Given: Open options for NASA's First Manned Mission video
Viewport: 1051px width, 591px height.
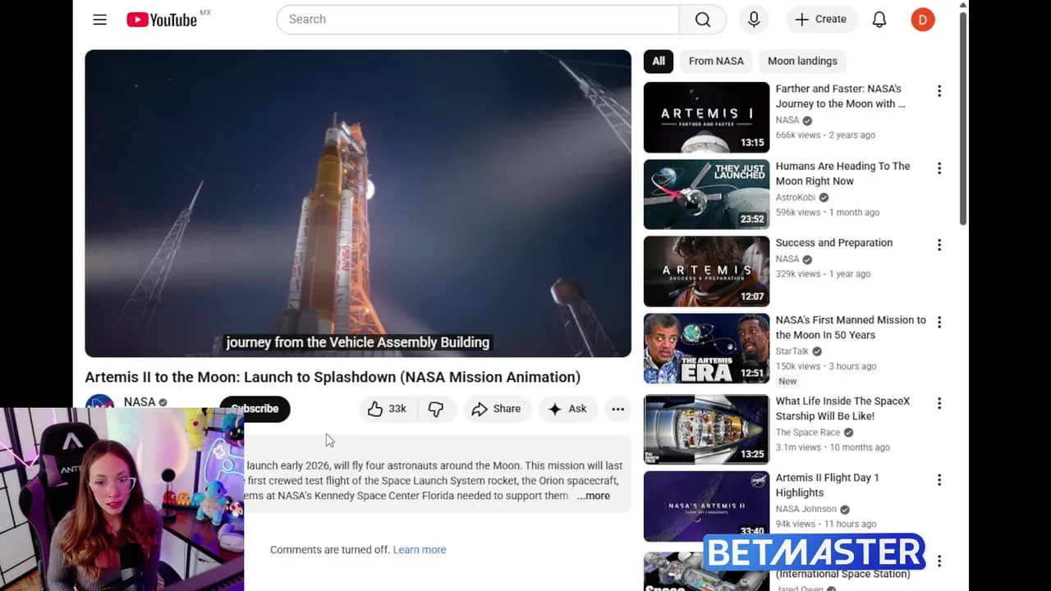Looking at the screenshot, I should [x=939, y=323].
